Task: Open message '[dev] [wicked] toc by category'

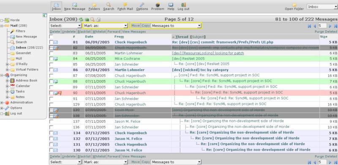Action: click(200, 70)
